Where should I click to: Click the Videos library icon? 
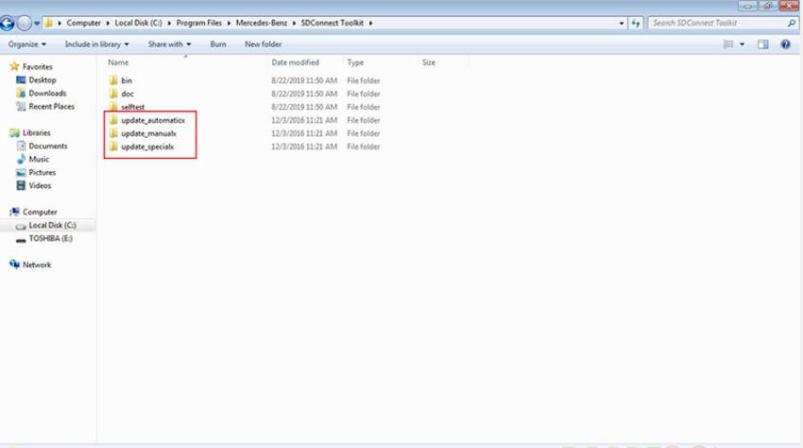click(21, 186)
